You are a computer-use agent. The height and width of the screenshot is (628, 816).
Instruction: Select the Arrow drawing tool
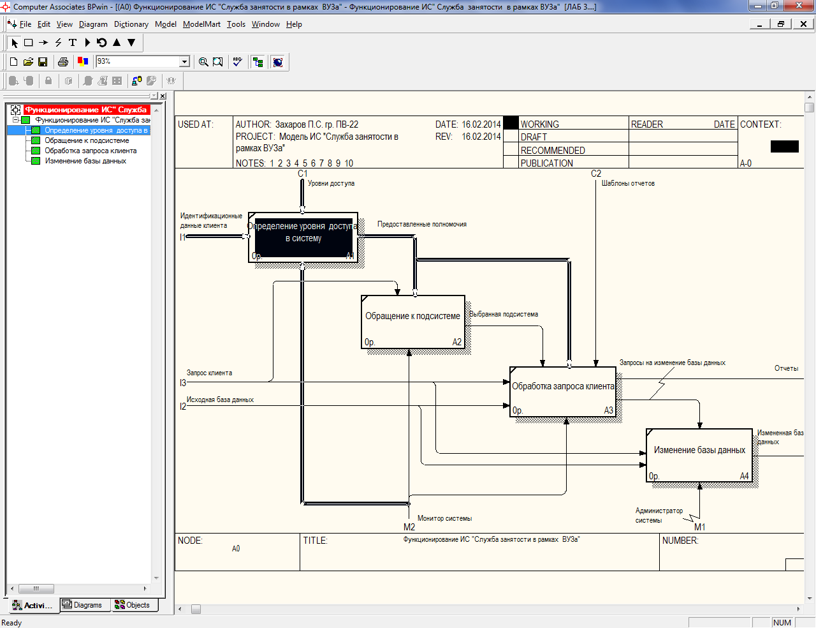[43, 43]
